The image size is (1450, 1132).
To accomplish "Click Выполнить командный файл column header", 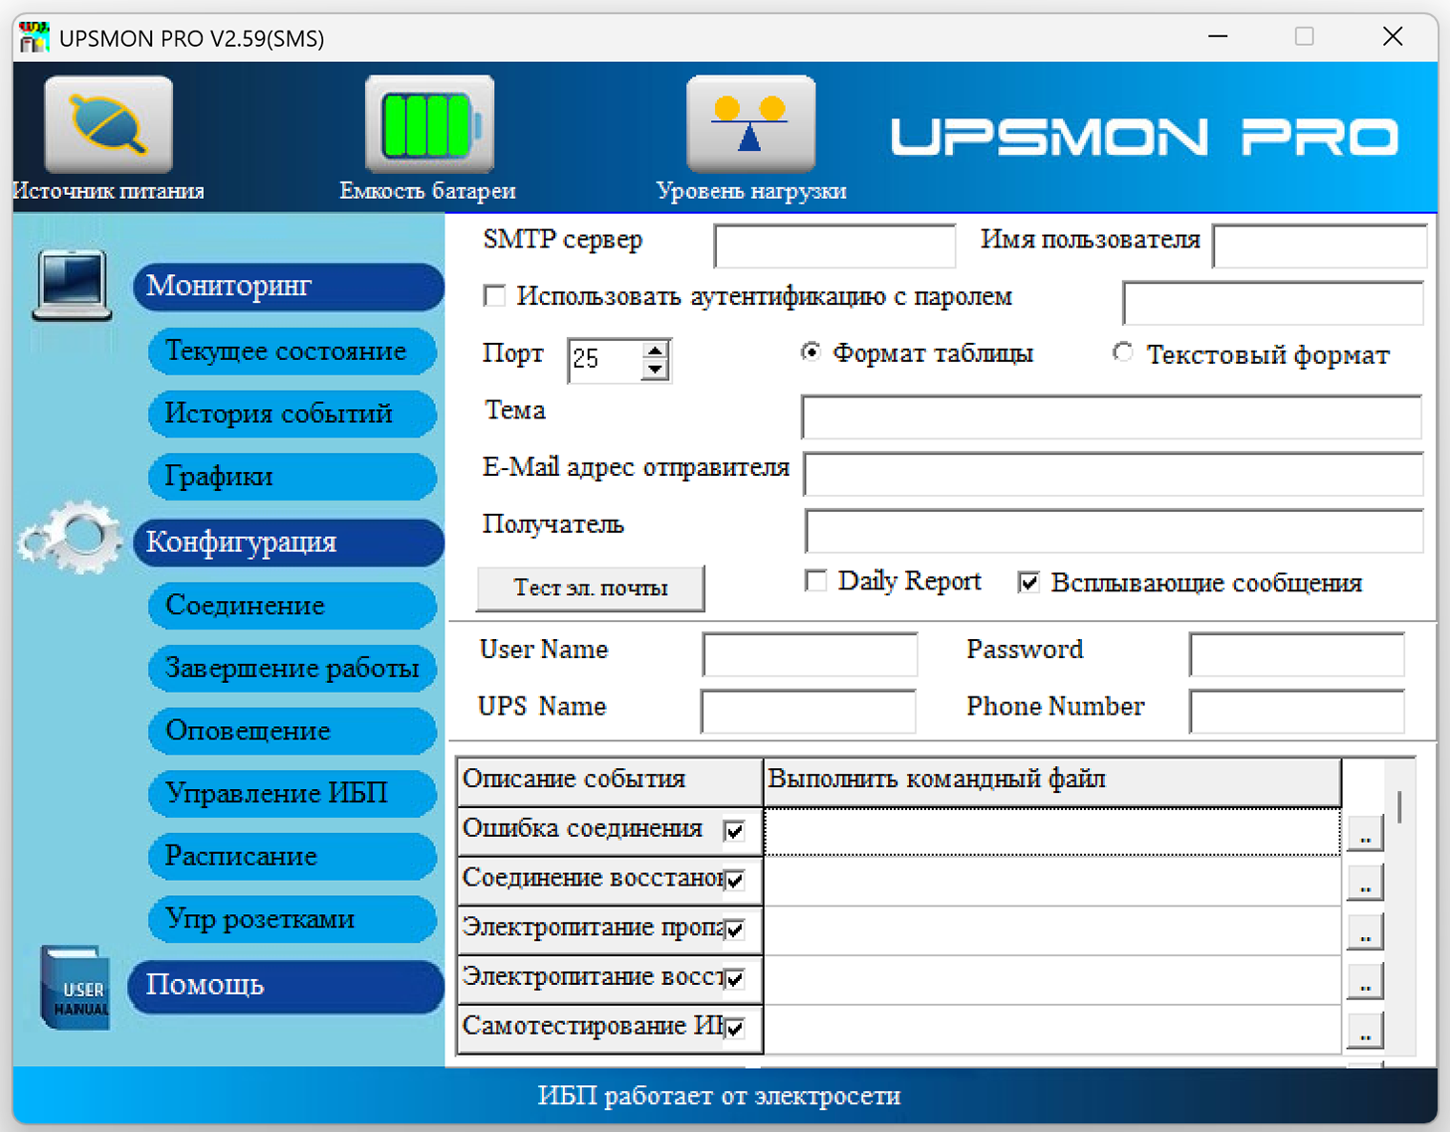I will point(1052,781).
